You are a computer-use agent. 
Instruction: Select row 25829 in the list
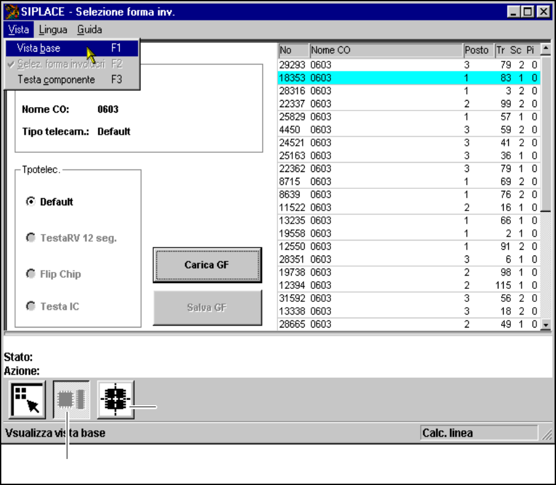pos(409,117)
